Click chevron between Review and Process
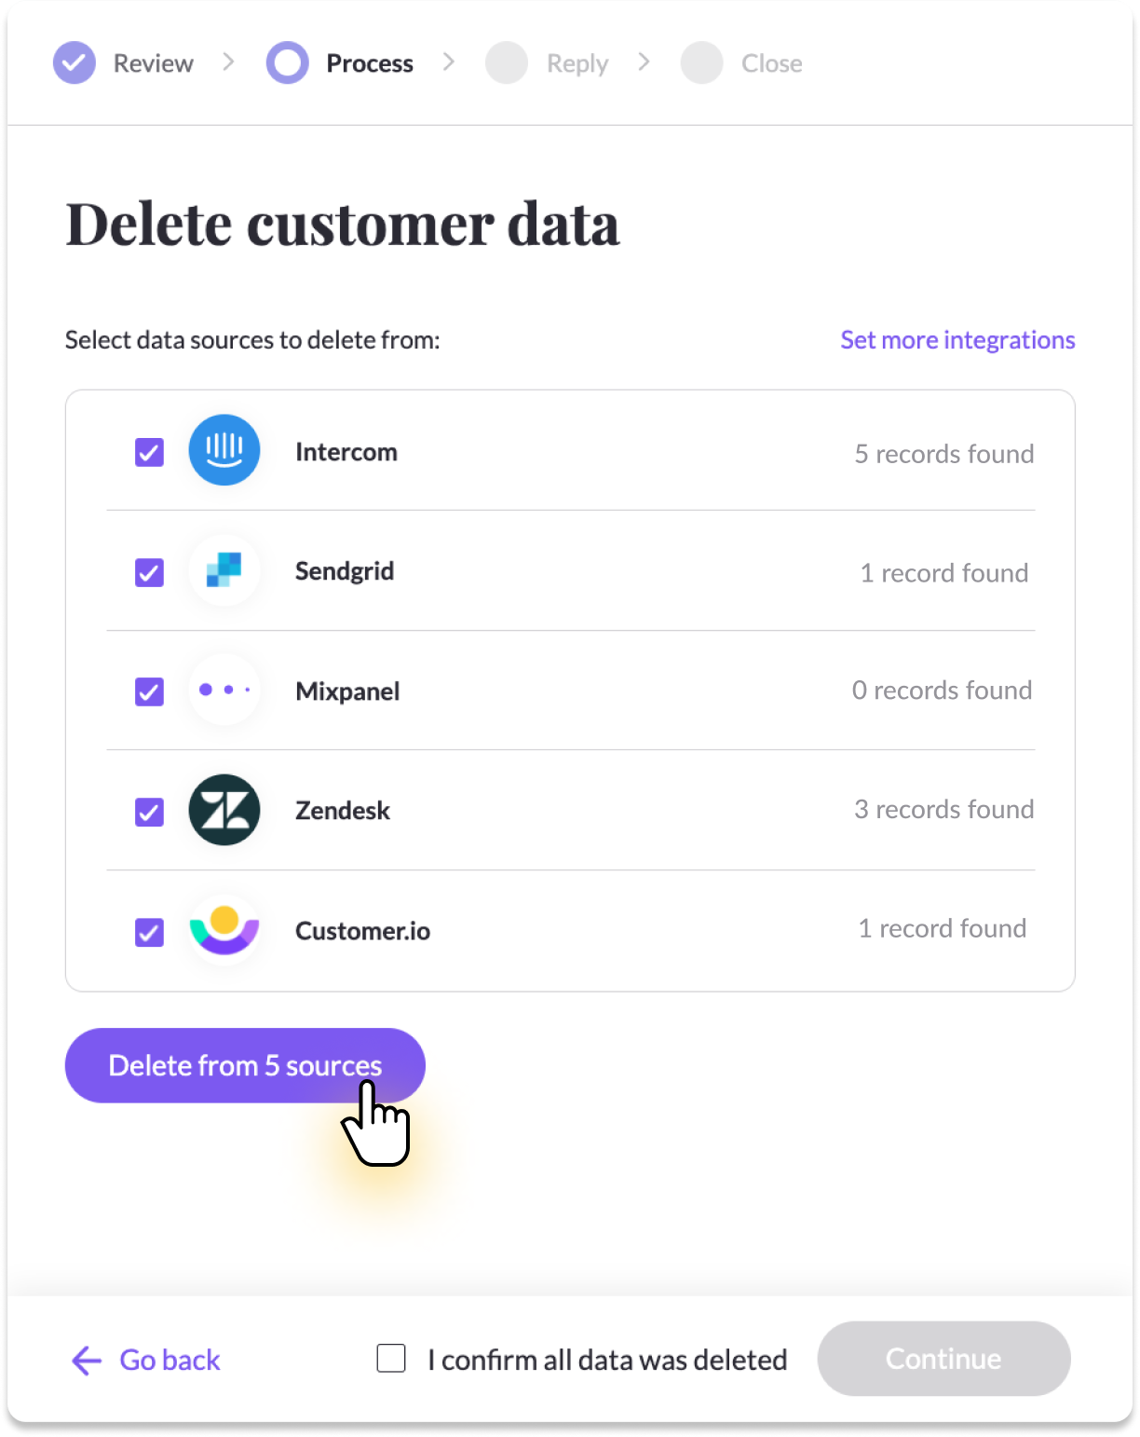Screen dimensions: 1140x1437 click(x=229, y=62)
